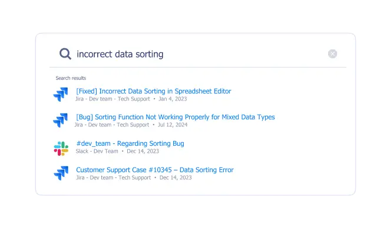This screenshot has width=390, height=228.
Task: Click the 'Jan 4, 2023' date
Action: (x=173, y=99)
